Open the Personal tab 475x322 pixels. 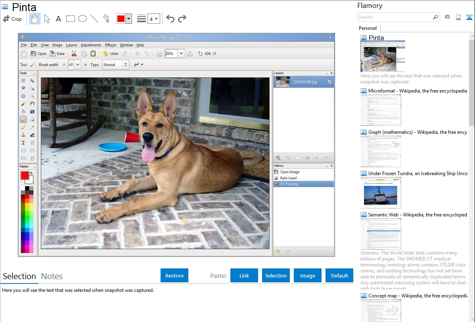click(x=368, y=28)
